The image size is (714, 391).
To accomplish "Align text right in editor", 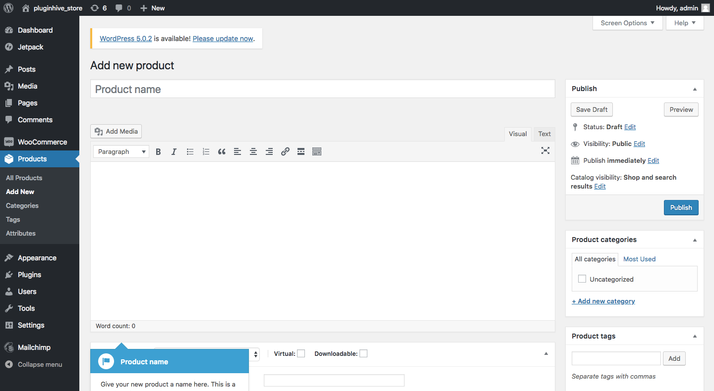I will [x=269, y=151].
